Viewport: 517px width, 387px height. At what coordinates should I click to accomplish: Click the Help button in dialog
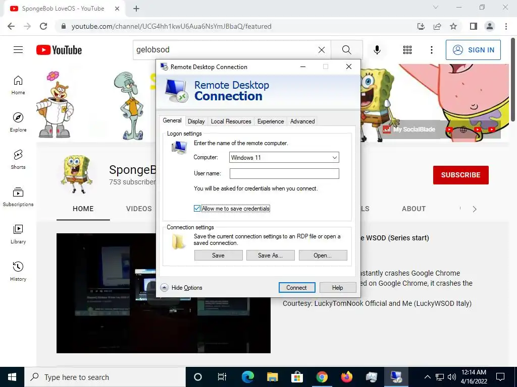[338, 288]
